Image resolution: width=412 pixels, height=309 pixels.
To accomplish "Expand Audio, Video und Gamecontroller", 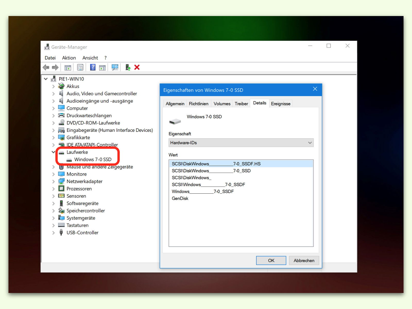I will (x=54, y=93).
